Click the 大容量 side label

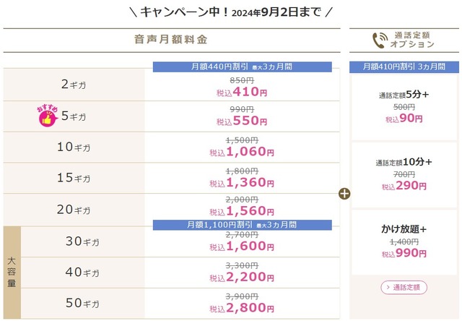tap(12, 273)
